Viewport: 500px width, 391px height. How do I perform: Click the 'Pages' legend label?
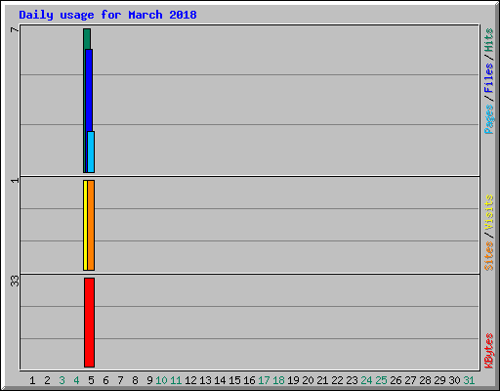pyautogui.click(x=488, y=119)
